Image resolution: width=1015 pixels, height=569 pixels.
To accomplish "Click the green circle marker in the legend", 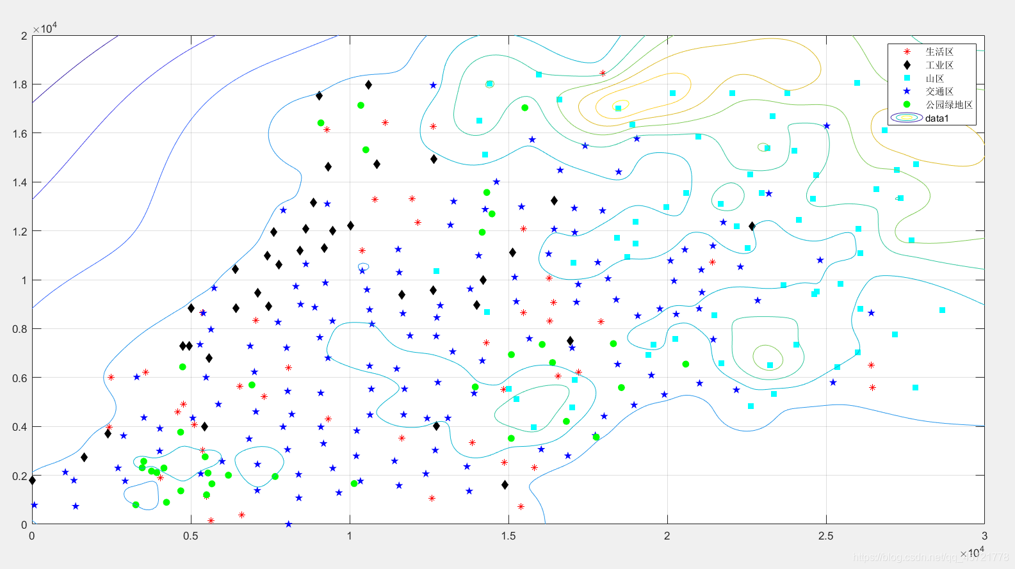I will (907, 104).
